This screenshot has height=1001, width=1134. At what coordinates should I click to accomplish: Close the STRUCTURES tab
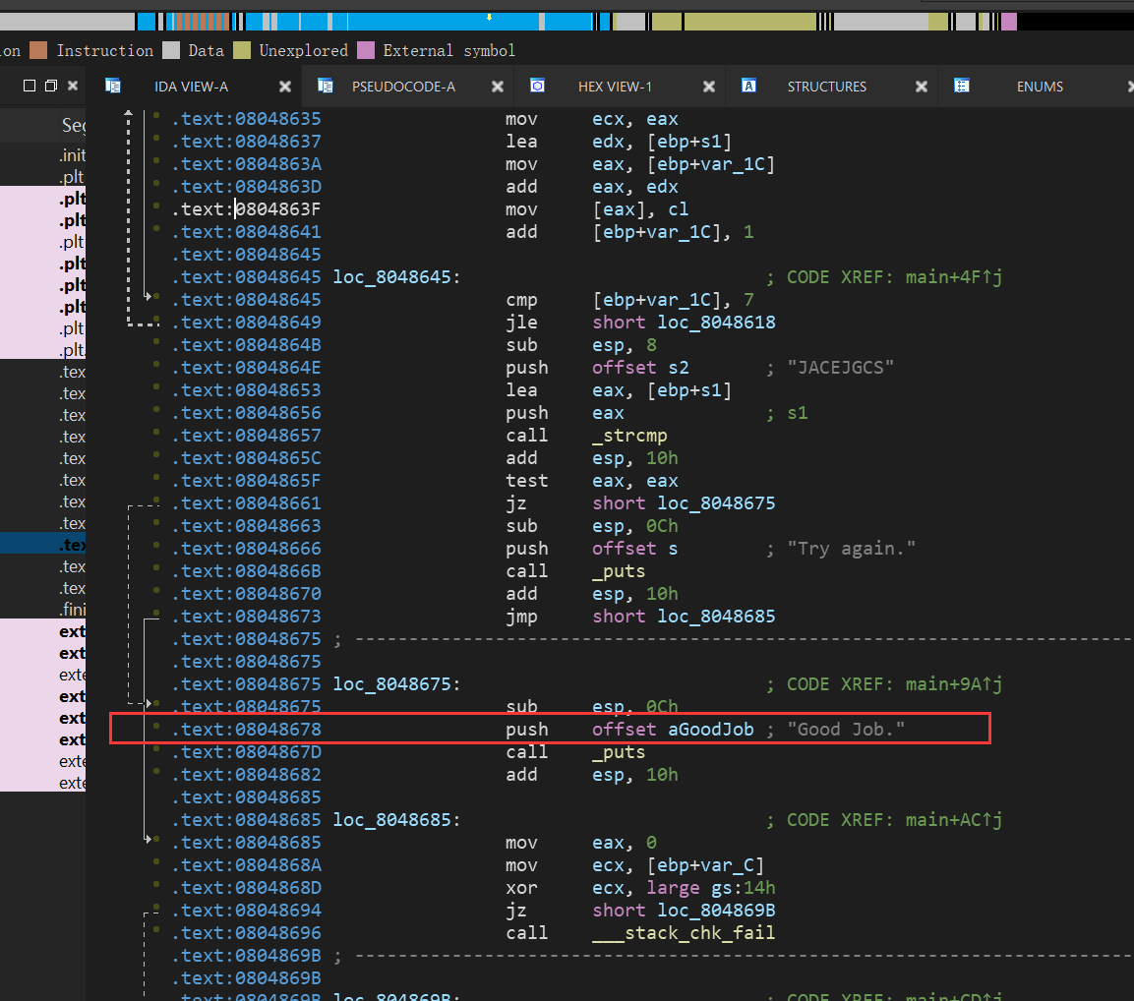pyautogui.click(x=922, y=87)
